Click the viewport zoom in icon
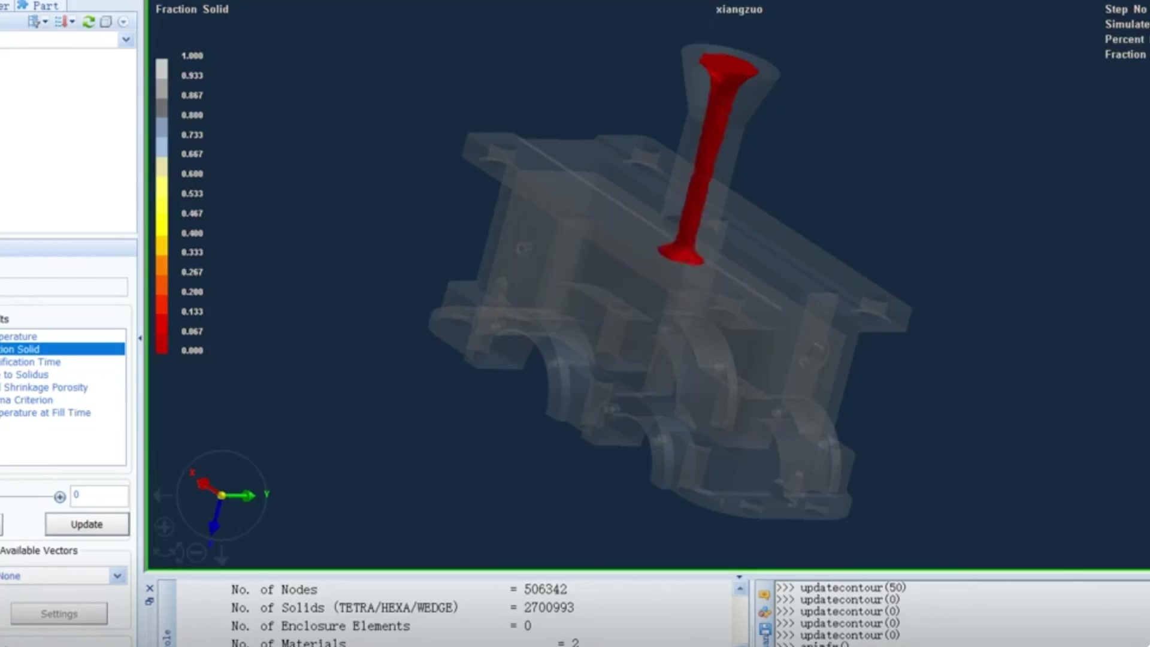Image resolution: width=1150 pixels, height=647 pixels. click(x=164, y=527)
